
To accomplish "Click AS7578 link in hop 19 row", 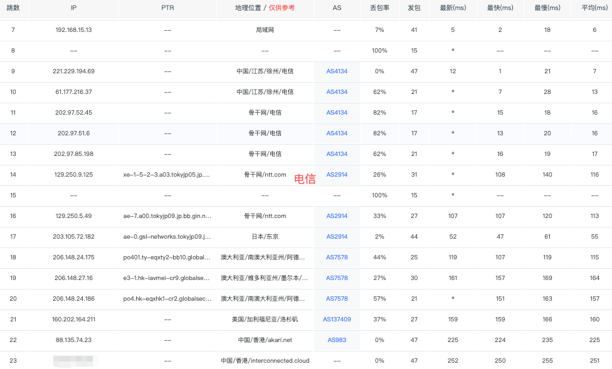I will point(337,278).
